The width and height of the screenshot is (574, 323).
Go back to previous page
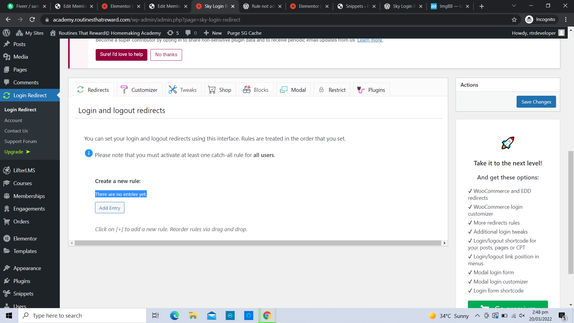8,20
